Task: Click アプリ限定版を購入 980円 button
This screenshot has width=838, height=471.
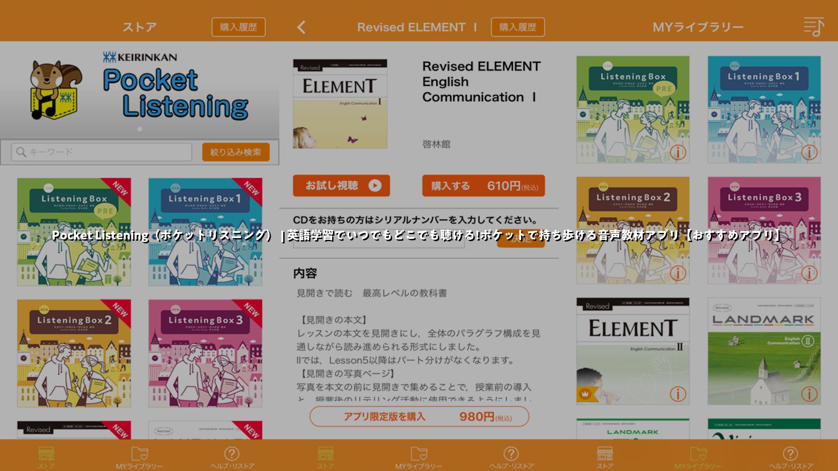Action: (x=419, y=416)
